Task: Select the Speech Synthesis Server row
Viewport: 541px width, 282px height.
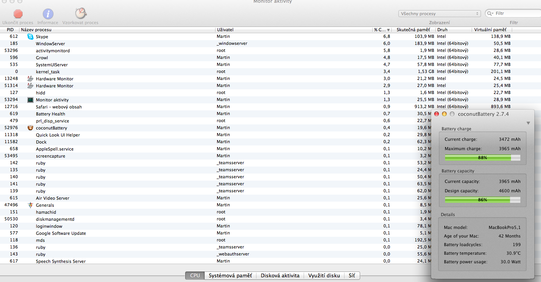Action: click(216, 261)
